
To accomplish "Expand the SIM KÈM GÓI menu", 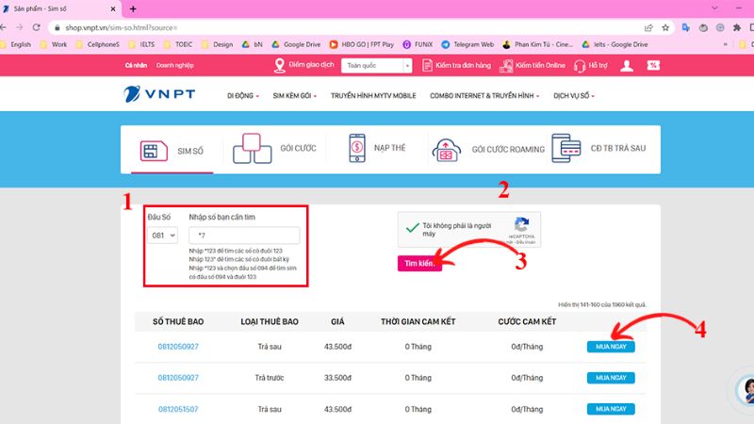I will click(294, 96).
